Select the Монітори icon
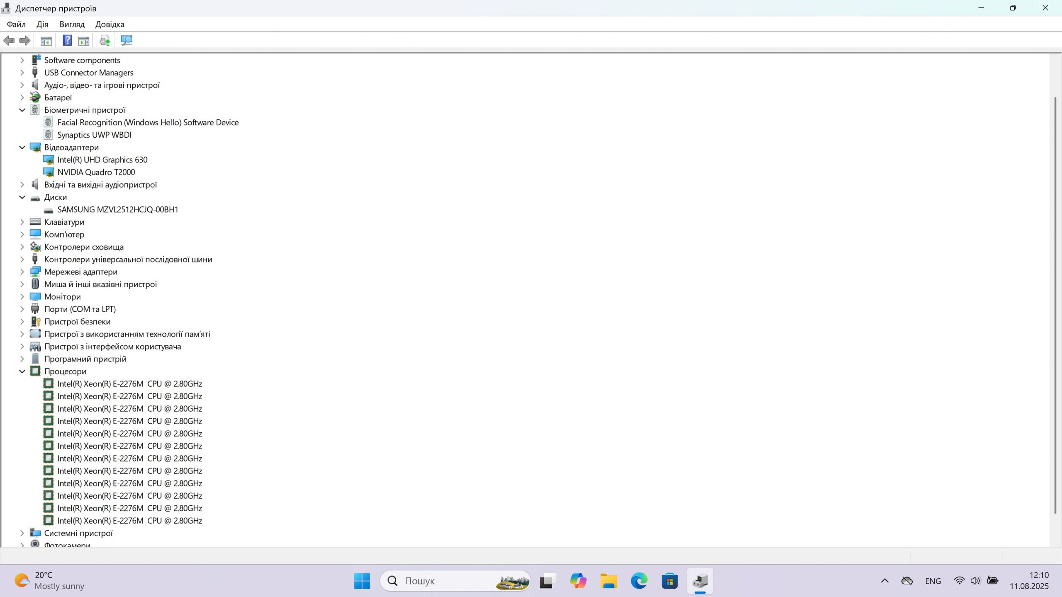Image resolution: width=1062 pixels, height=597 pixels. pos(35,296)
